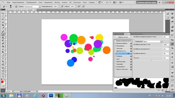Enable the Влажные края checkbox
Screen dimensions: 175x98
115,62
